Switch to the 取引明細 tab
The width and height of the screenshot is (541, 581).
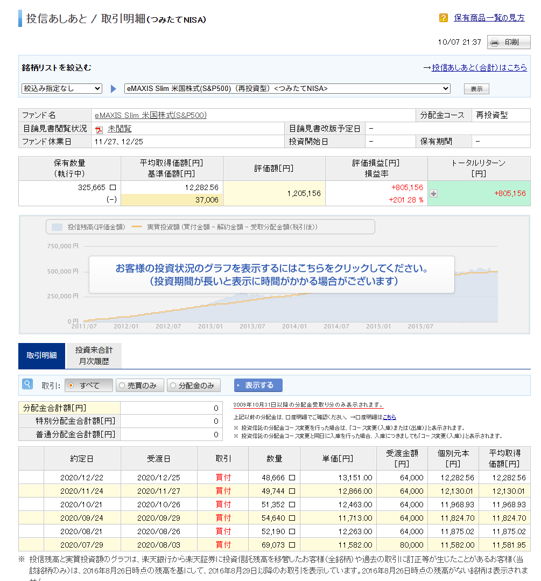[x=41, y=356]
